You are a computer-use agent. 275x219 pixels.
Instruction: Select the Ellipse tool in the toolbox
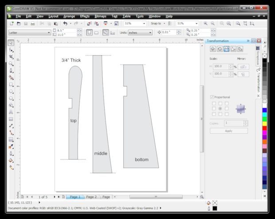(11, 92)
